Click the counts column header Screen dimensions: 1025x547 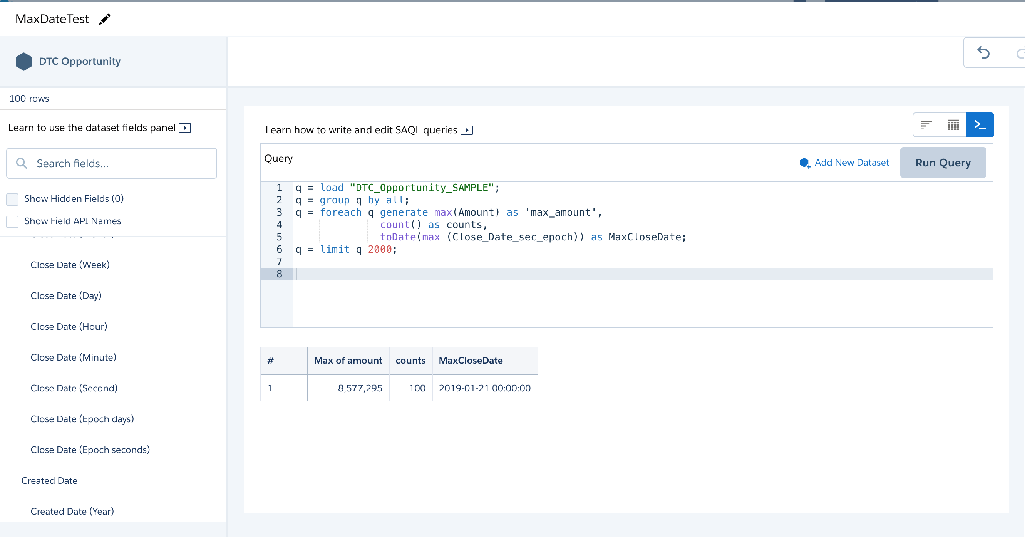click(x=410, y=360)
